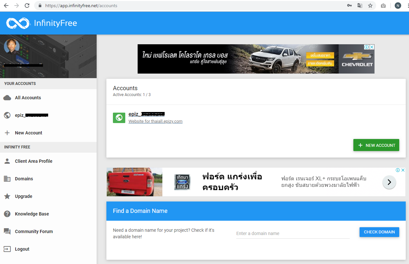This screenshot has height=264, width=409.
Task: Click the 'Enter a domain name' field
Action: pos(293,233)
